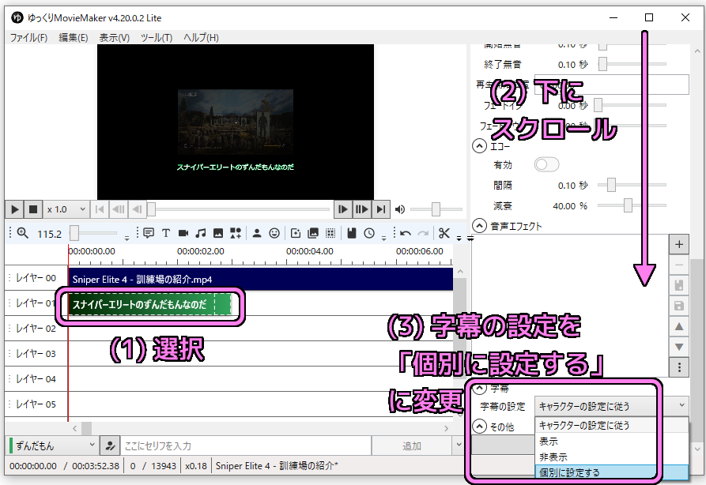
Task: Toggle the エコー 有効 switch
Action: (546, 164)
